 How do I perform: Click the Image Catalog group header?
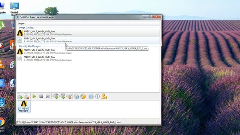point(26,27)
